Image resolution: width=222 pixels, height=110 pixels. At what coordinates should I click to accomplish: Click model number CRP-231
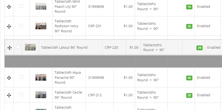(x=95, y=26)
